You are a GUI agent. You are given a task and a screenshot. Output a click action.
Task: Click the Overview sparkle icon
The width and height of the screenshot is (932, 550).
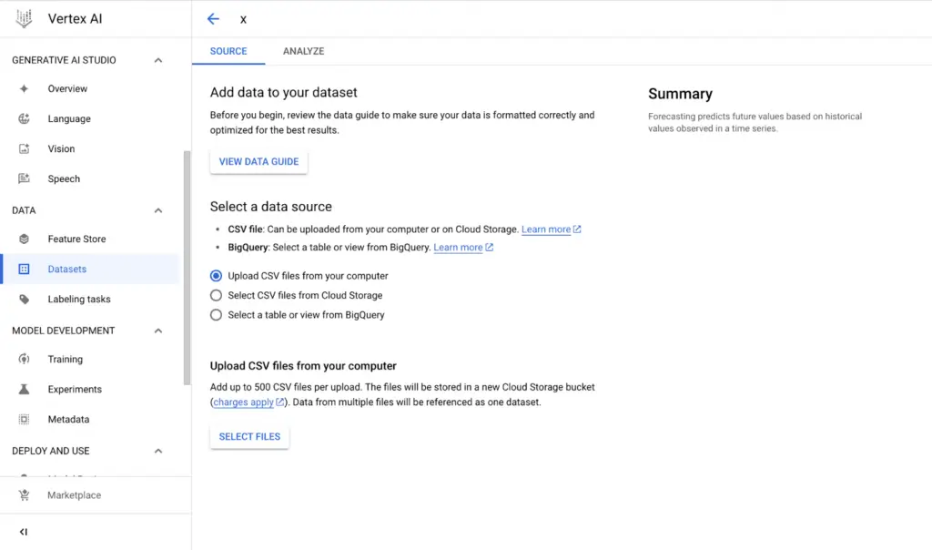pyautogui.click(x=24, y=88)
